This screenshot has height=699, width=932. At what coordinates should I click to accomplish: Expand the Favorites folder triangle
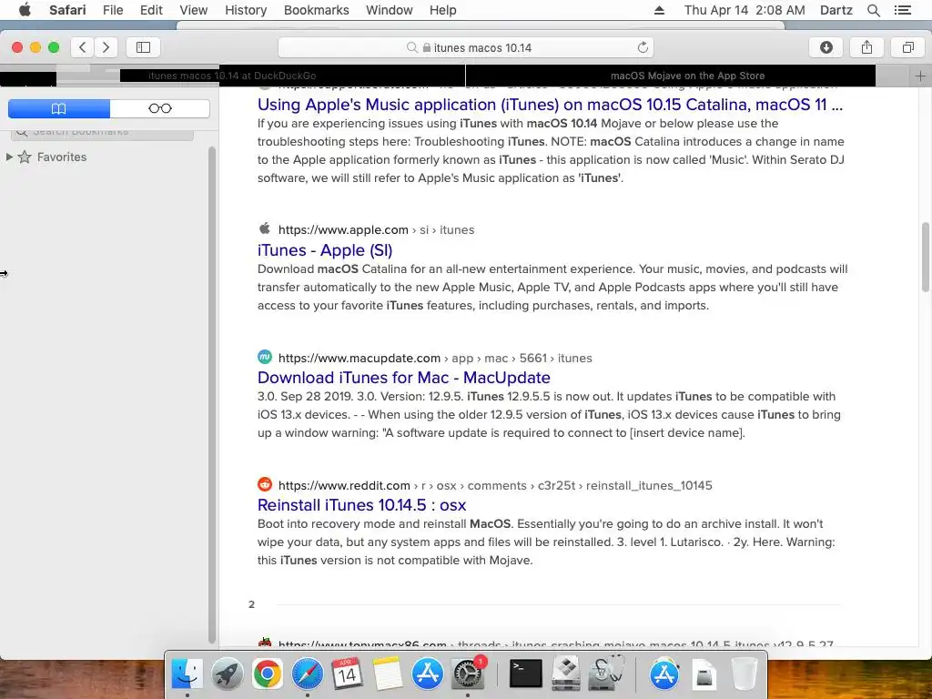point(9,157)
